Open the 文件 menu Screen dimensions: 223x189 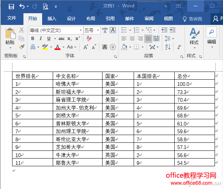(x=12, y=18)
